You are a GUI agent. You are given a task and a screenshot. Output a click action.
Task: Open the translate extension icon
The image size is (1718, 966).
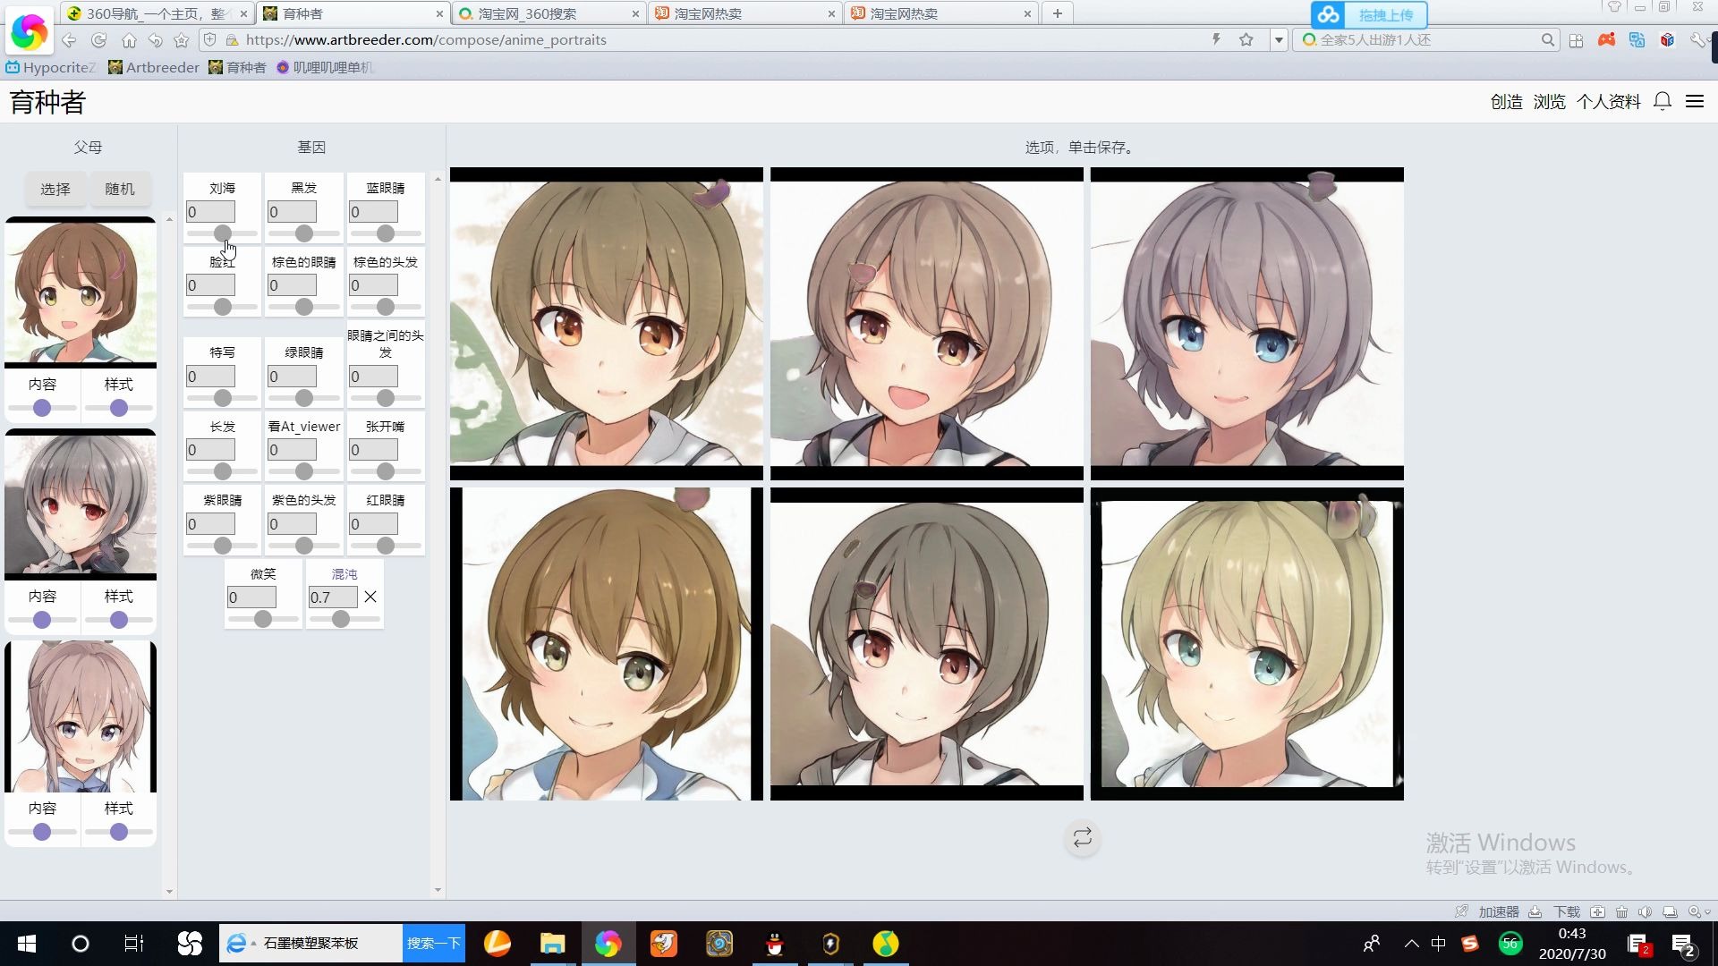point(1637,40)
